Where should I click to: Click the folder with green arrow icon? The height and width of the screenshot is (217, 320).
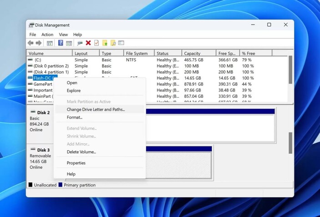tap(105, 43)
